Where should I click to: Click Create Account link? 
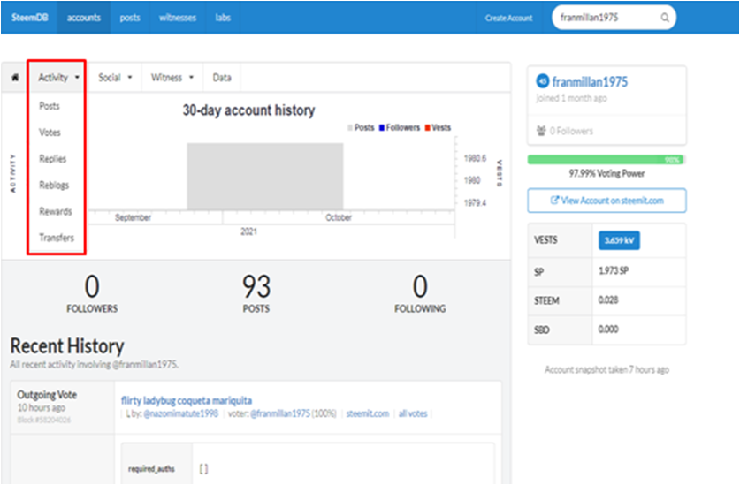point(508,18)
